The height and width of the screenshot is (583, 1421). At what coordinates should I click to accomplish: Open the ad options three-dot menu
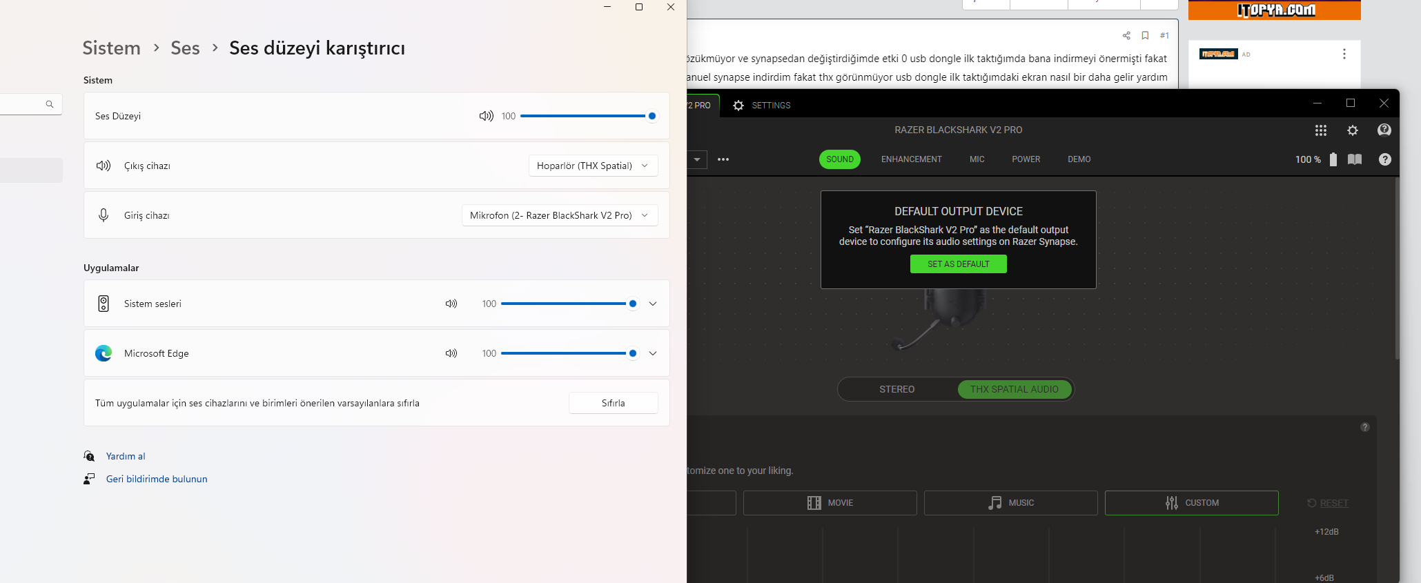(x=1344, y=54)
